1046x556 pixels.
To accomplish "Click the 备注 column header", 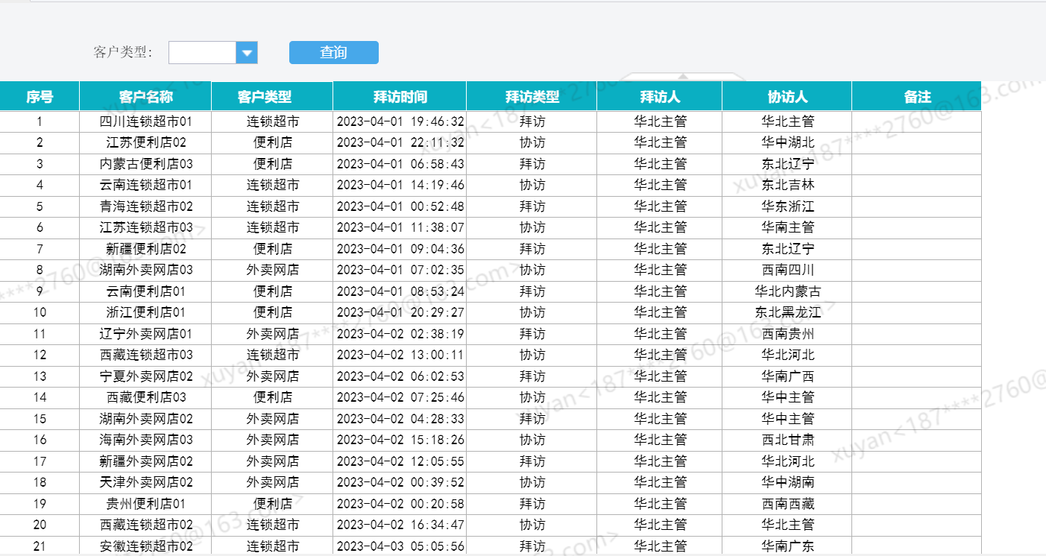I will [916, 97].
